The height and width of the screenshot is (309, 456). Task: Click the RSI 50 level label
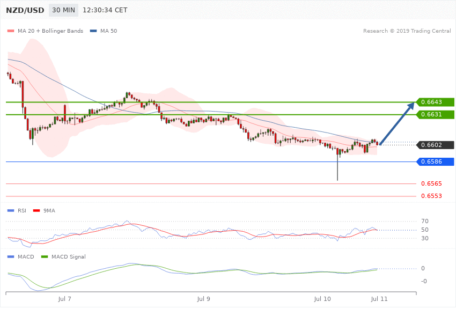point(424,230)
